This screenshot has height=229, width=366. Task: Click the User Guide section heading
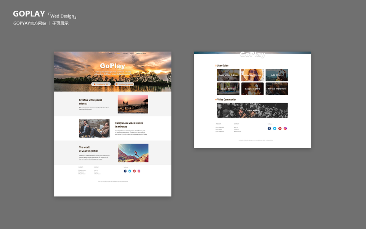(x=223, y=66)
